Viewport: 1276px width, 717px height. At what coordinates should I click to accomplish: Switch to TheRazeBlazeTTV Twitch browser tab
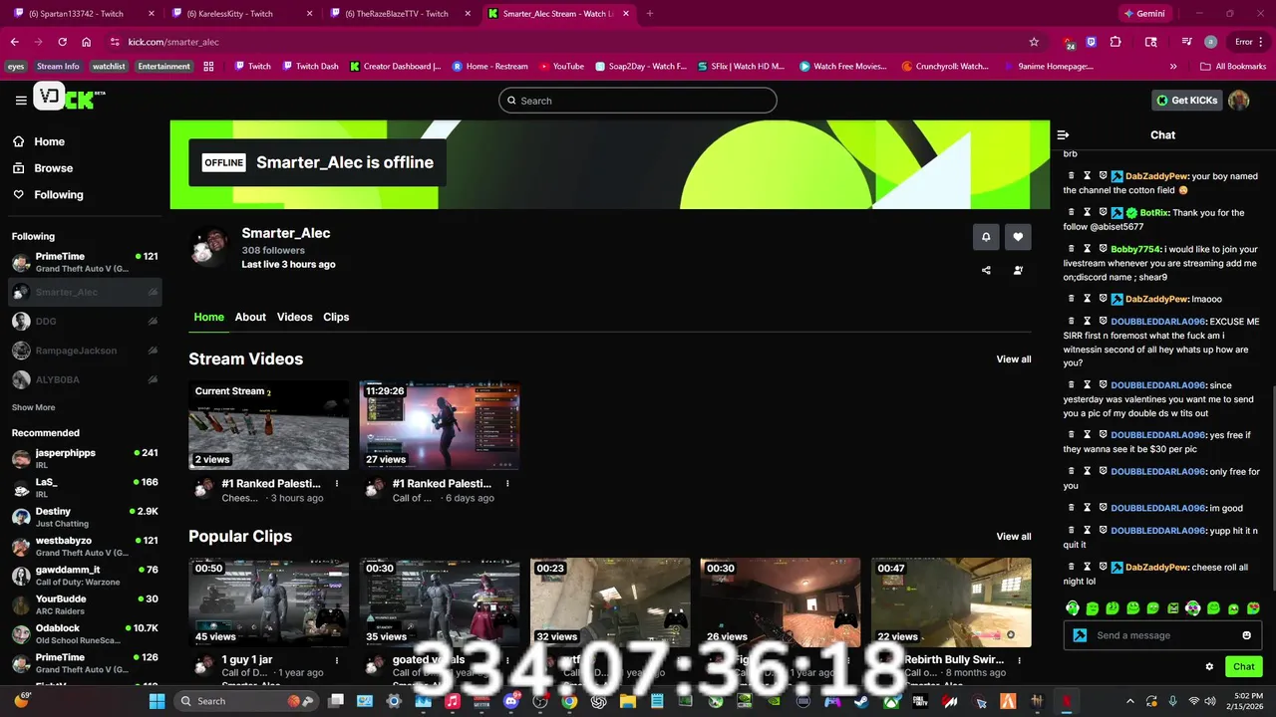[397, 14]
